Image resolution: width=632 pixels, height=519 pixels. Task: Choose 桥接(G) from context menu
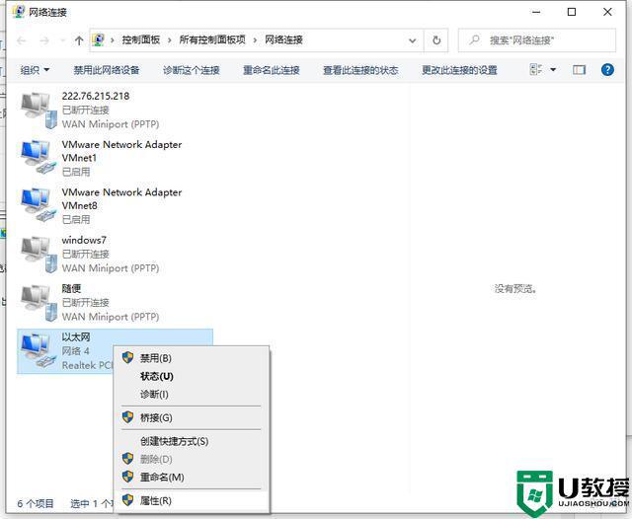(192, 417)
